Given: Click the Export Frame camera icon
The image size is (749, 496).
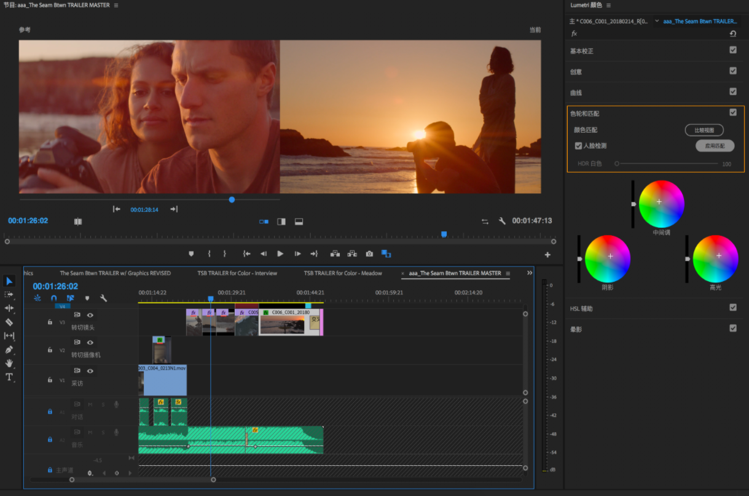Looking at the screenshot, I should tap(369, 254).
